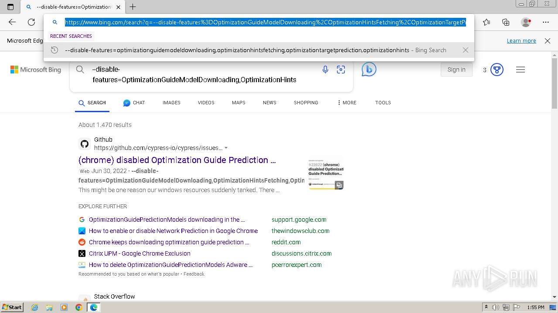The width and height of the screenshot is (558, 313).
Task: Switch to the VIDEOS tab
Action: click(x=206, y=103)
